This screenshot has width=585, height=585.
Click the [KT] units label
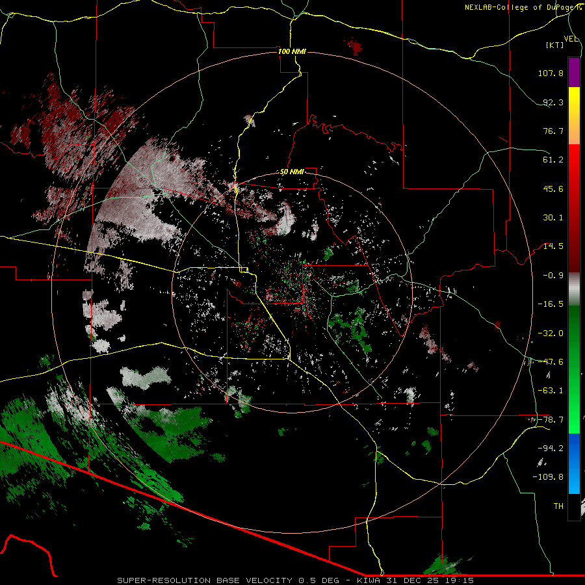(555, 45)
